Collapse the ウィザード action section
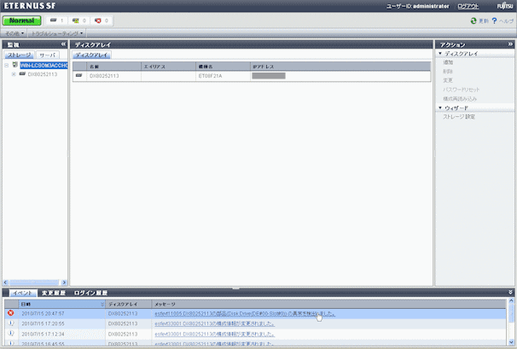 pos(440,108)
